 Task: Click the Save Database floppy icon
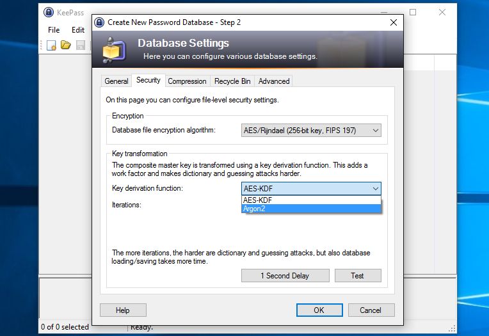click(x=81, y=45)
